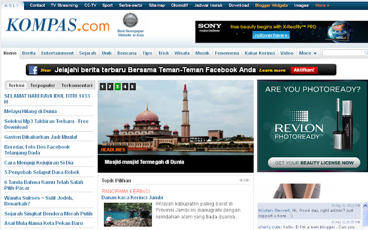Open the Fenomena menu item

[227, 53]
